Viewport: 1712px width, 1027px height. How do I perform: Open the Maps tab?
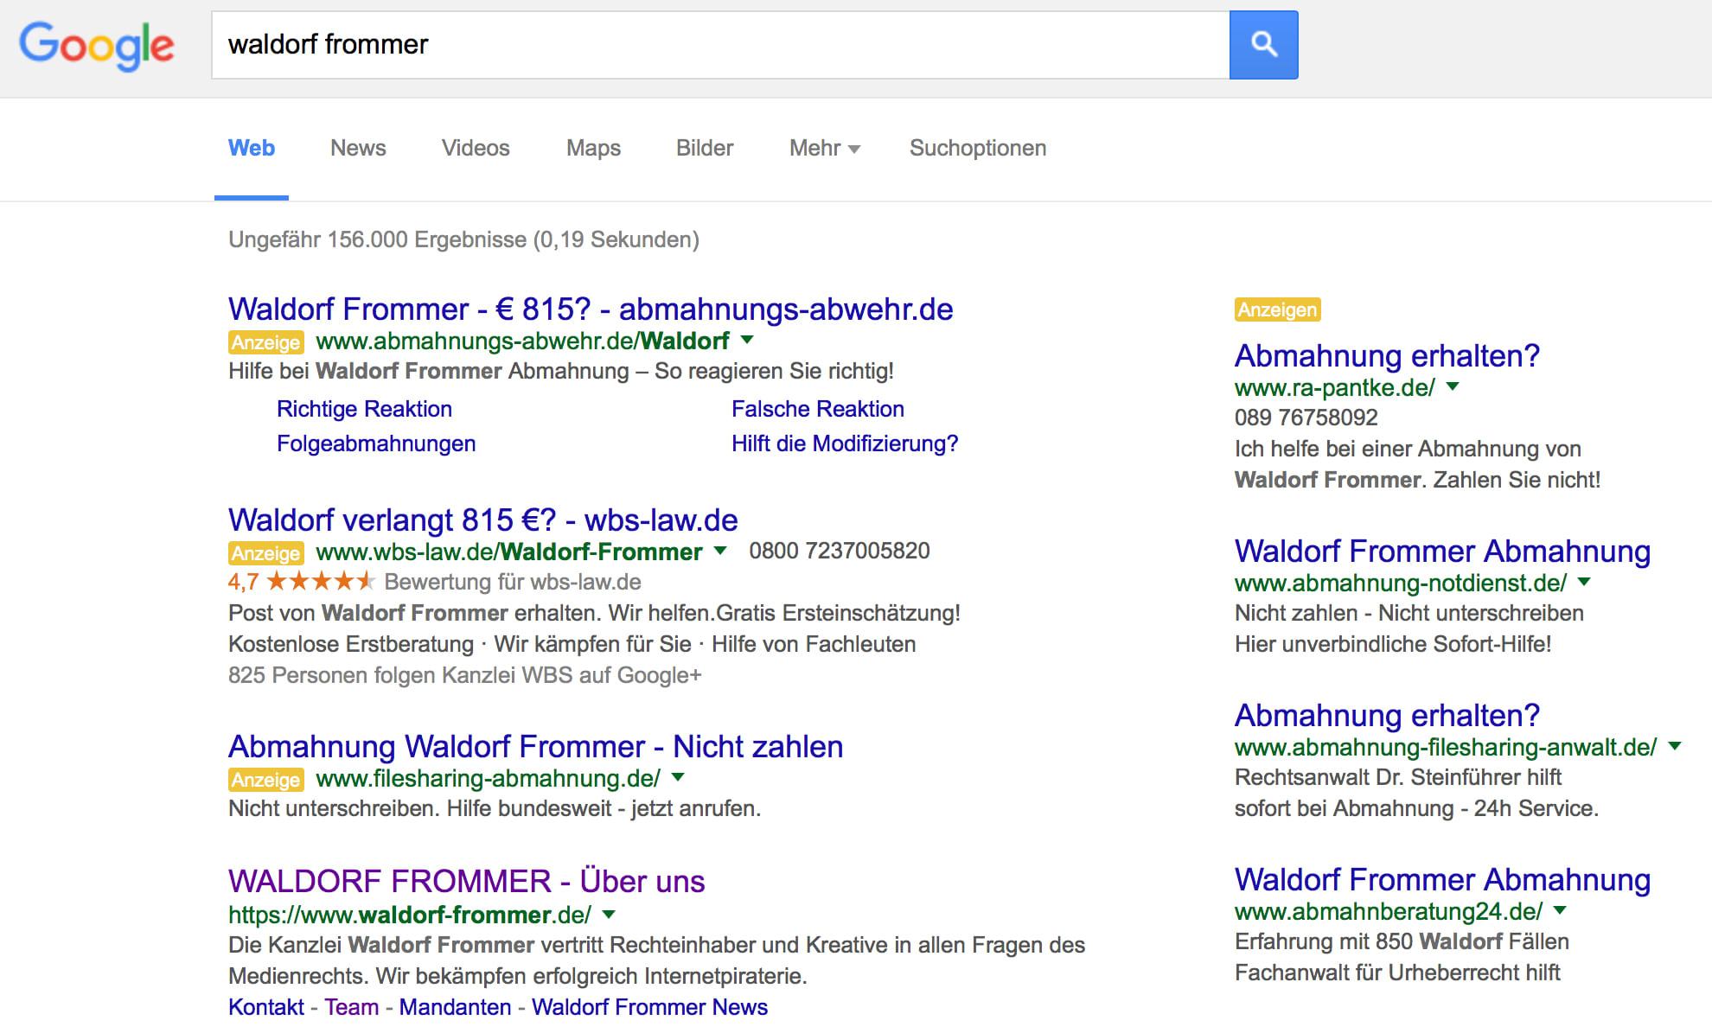click(592, 148)
